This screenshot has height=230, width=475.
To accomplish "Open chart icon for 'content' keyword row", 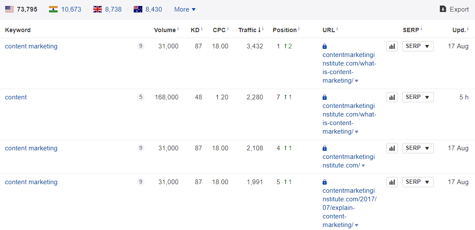I will 392,98.
